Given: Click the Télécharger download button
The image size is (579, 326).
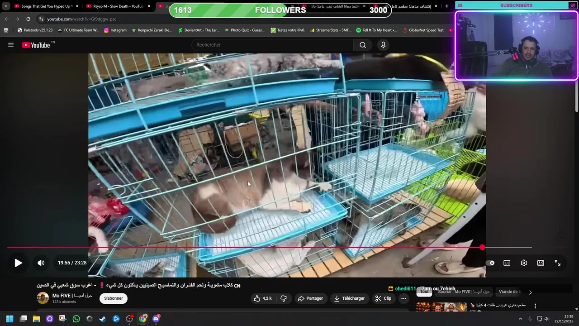Looking at the screenshot, I should (349, 298).
